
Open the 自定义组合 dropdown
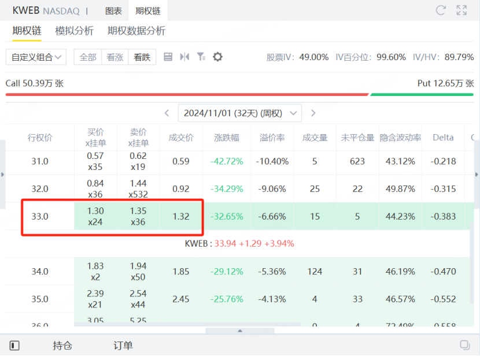pyautogui.click(x=36, y=57)
